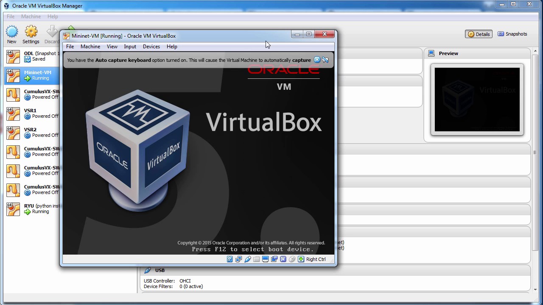Open Machine menu in VirtualBox Manager
543x305 pixels.
(x=31, y=17)
